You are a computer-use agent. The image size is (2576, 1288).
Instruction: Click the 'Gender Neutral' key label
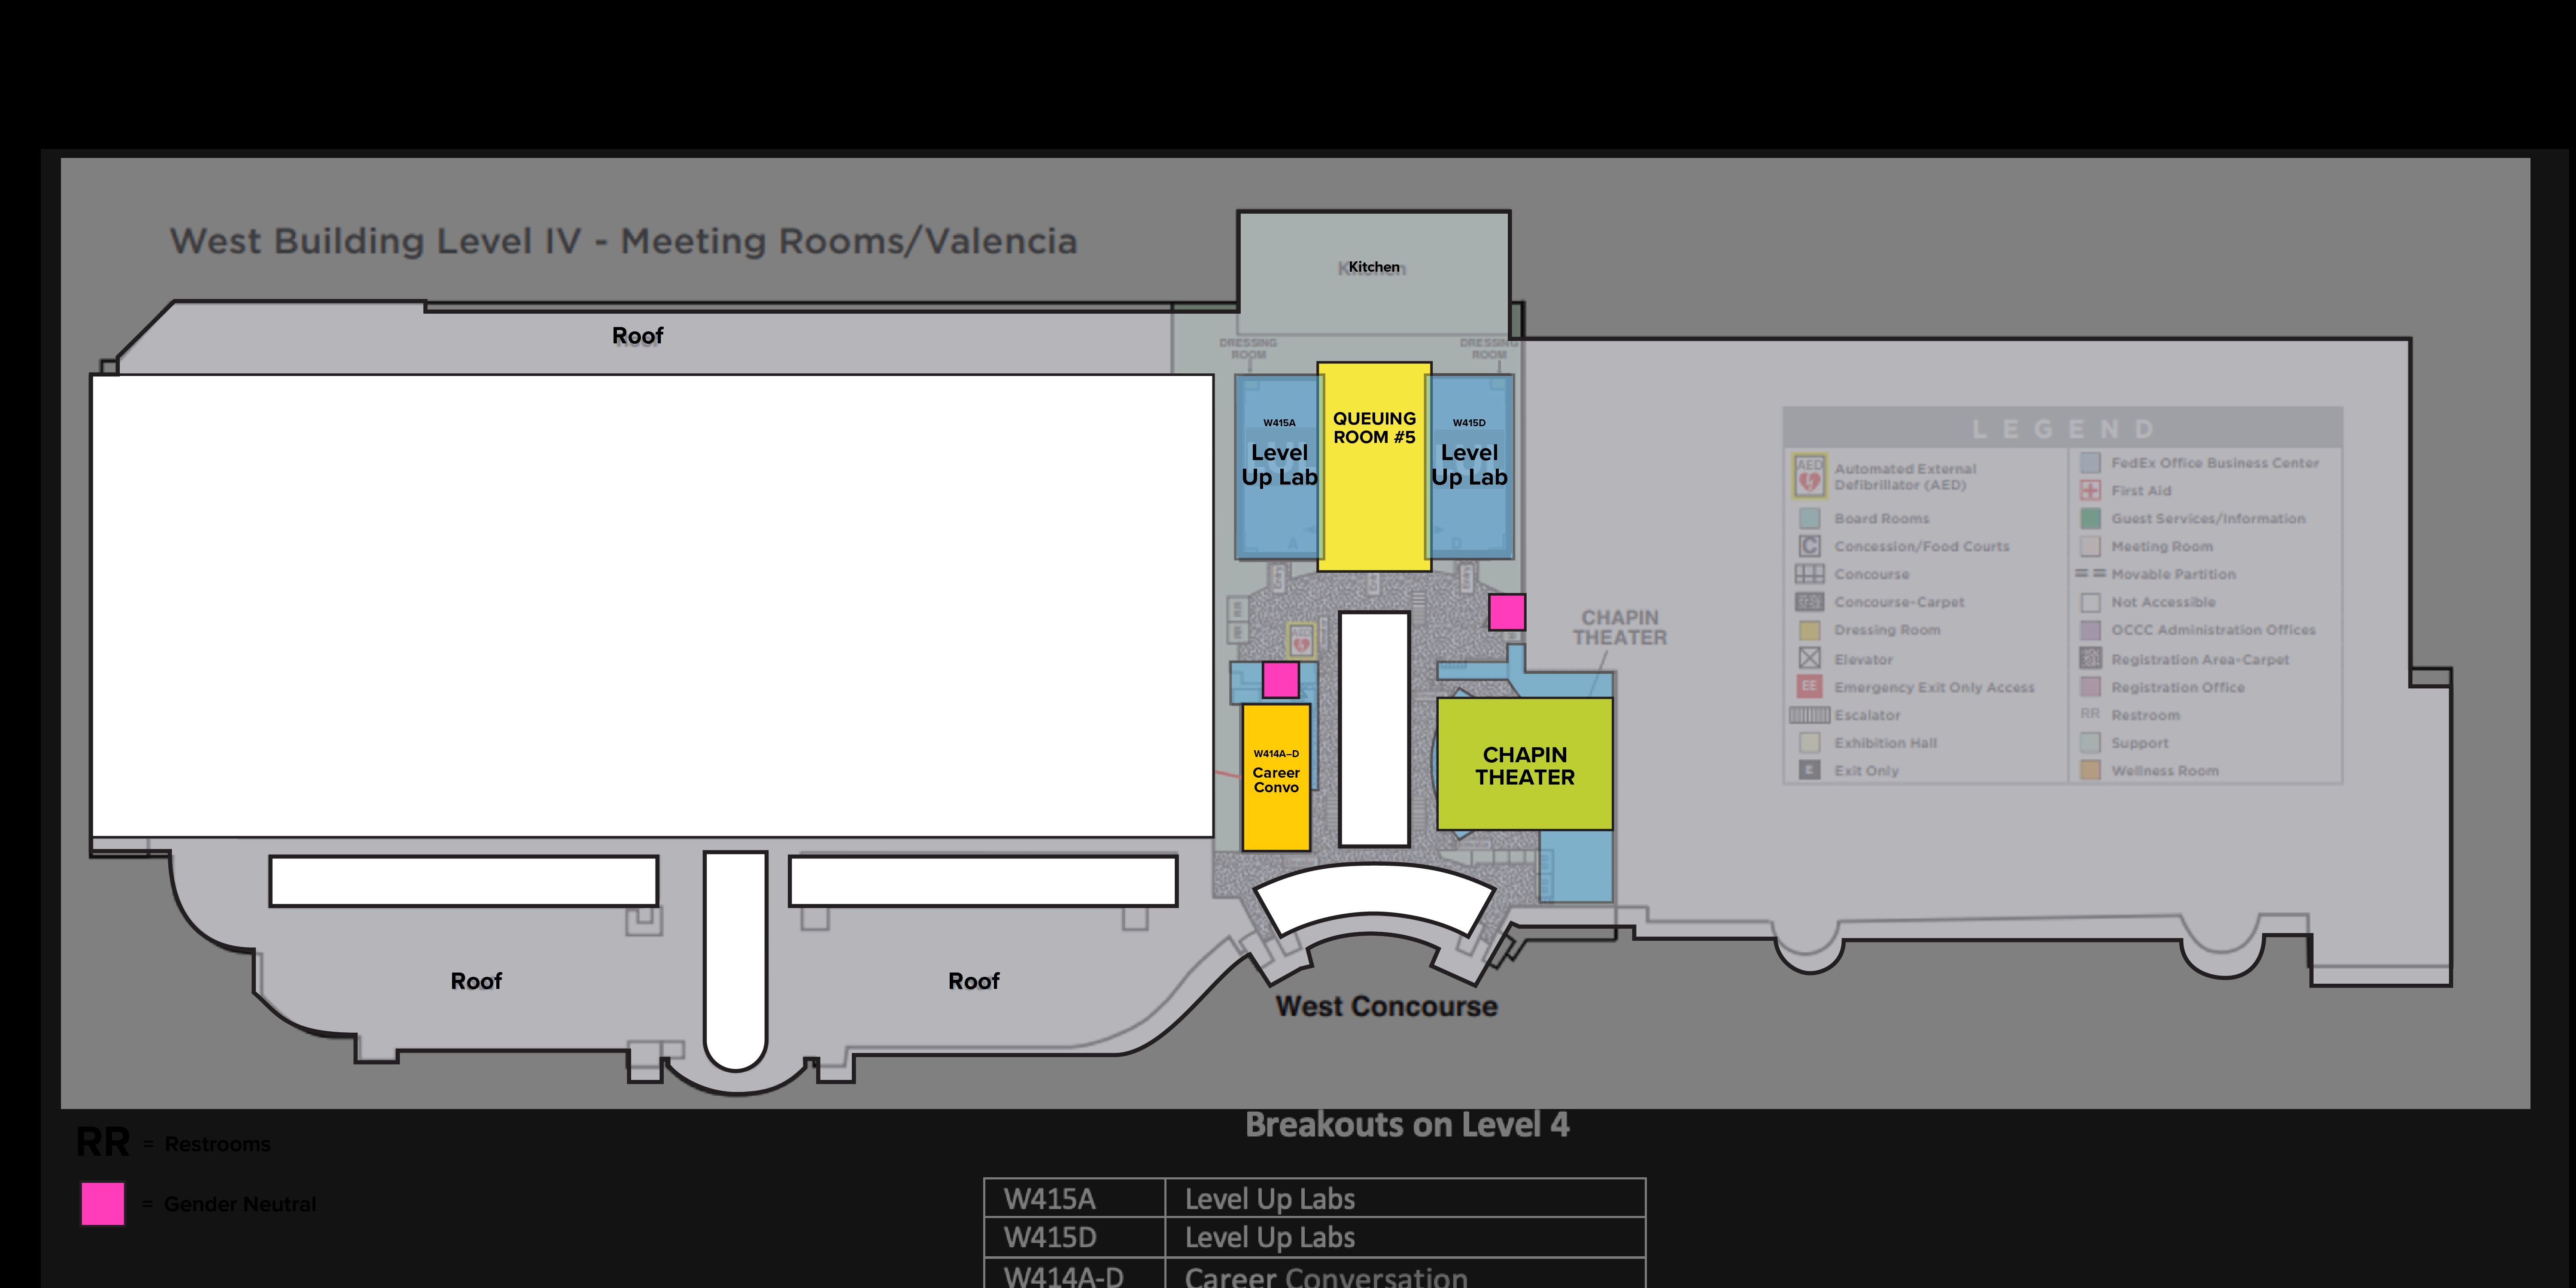point(240,1204)
